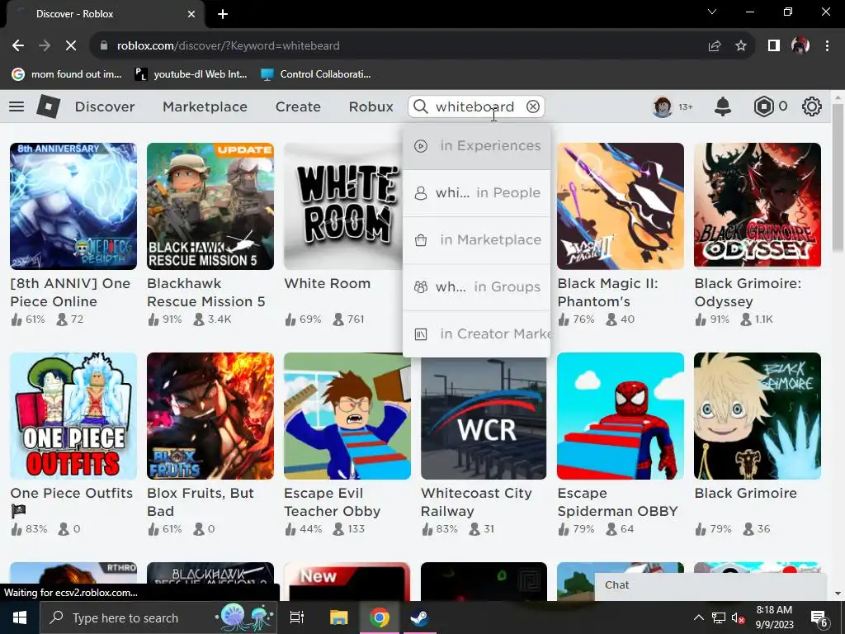Open the White Room game thumbnail
Viewport: 845px width, 634px height.
tap(342, 206)
